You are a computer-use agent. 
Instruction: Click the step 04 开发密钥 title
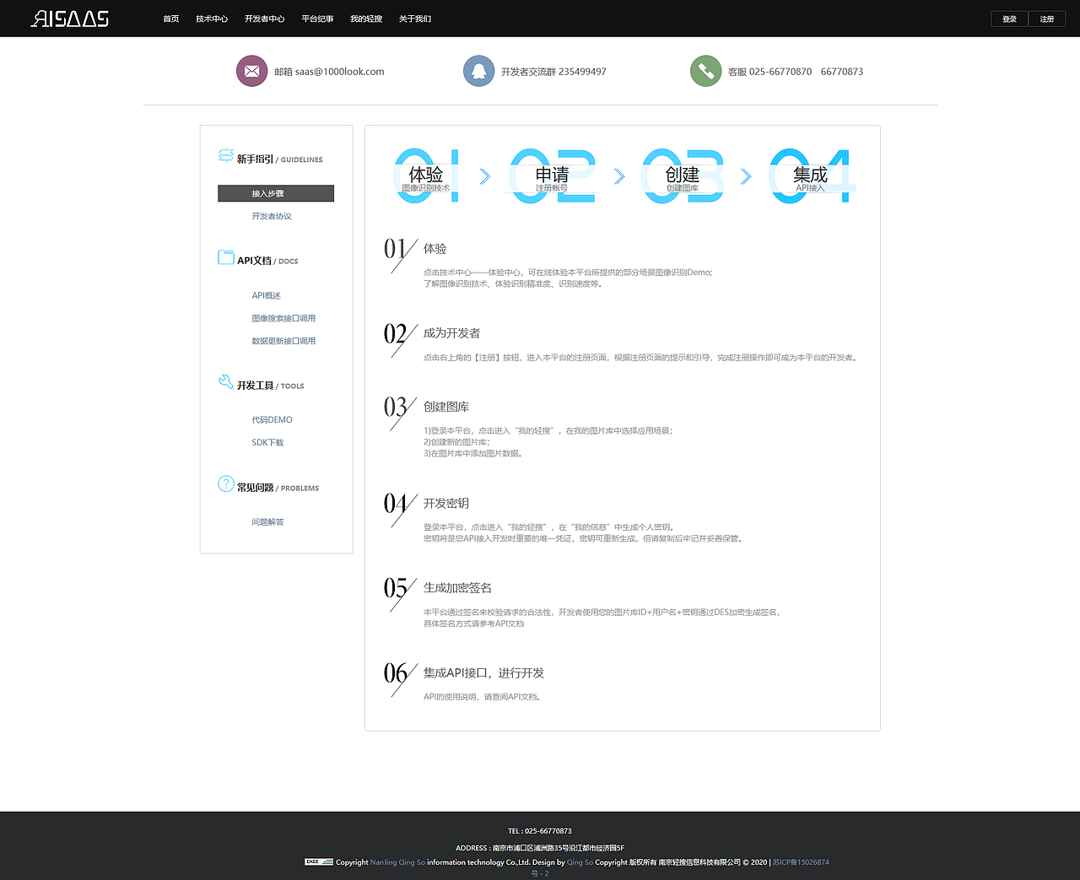tap(446, 503)
